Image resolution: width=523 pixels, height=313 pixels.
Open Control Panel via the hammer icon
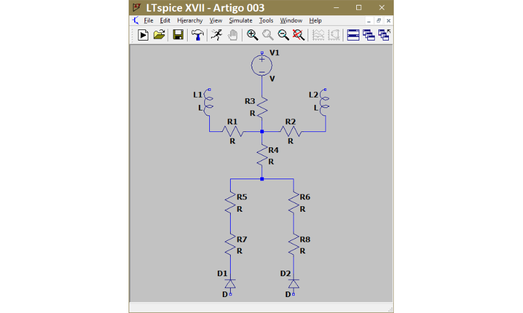click(x=198, y=35)
